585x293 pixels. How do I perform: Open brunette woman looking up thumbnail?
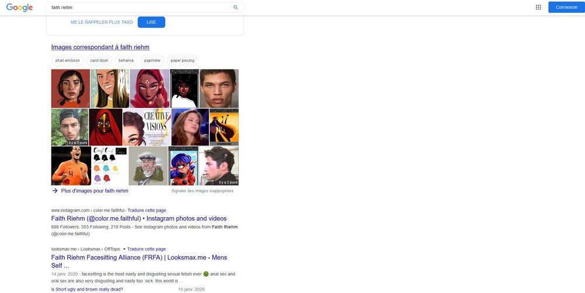[x=190, y=127]
